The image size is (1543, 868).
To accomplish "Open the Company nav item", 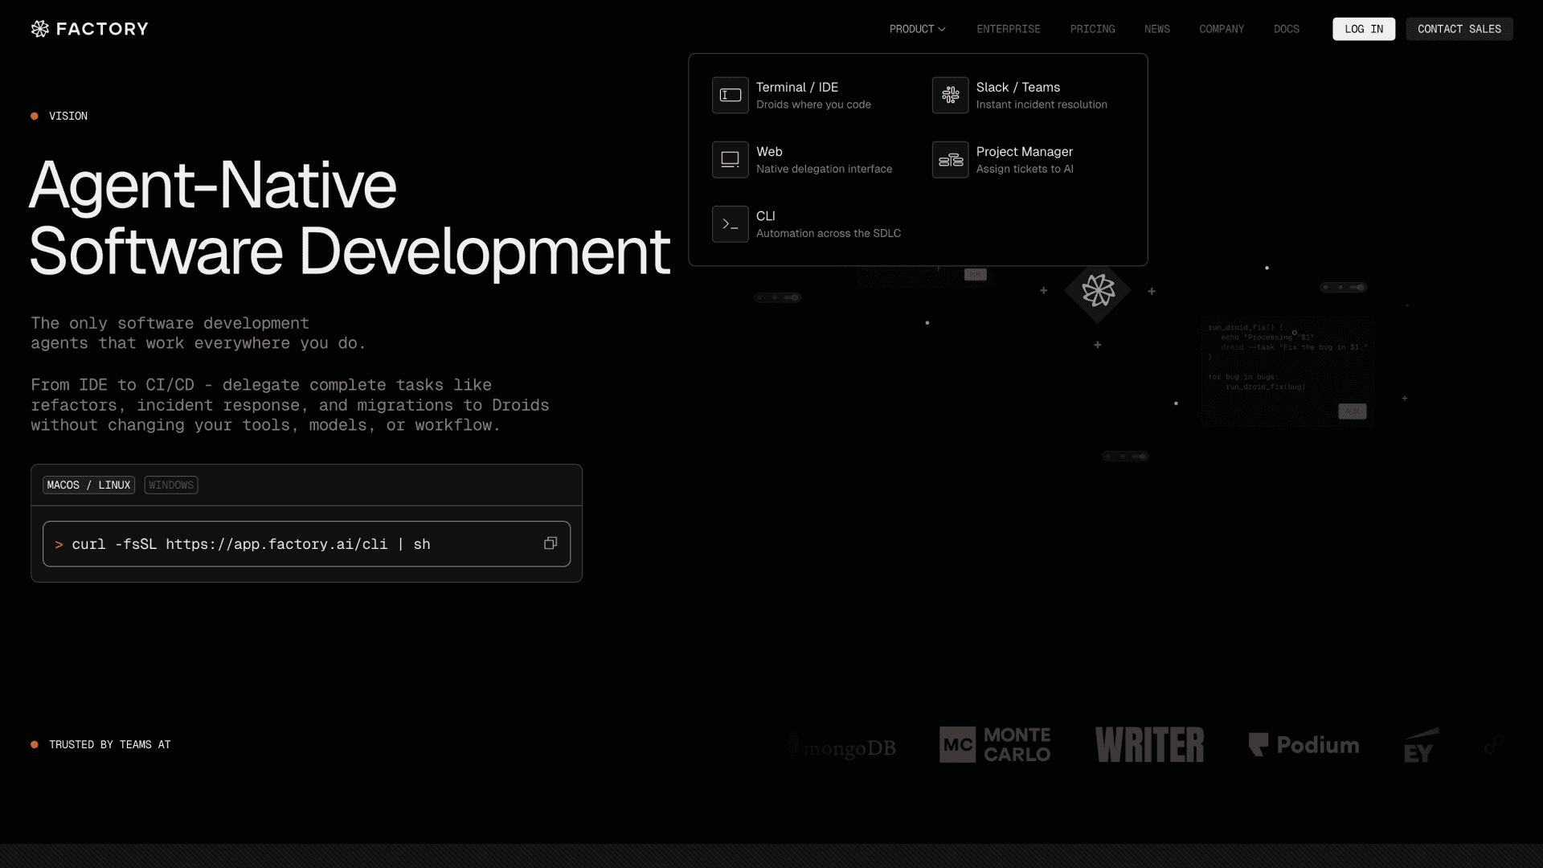I will (x=1221, y=29).
